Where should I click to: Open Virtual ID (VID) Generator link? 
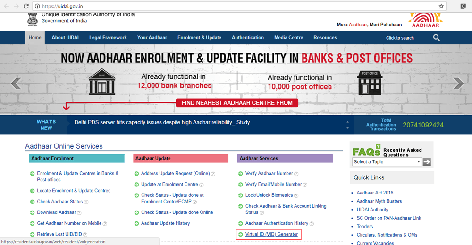(x=271, y=234)
